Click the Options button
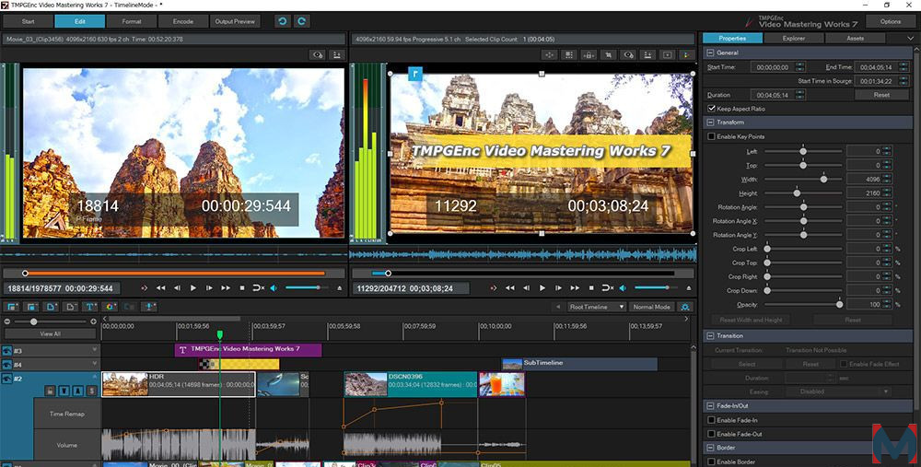921x467 pixels. (x=891, y=21)
